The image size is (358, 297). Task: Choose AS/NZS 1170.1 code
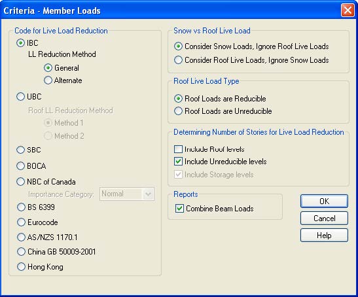pos(21,237)
